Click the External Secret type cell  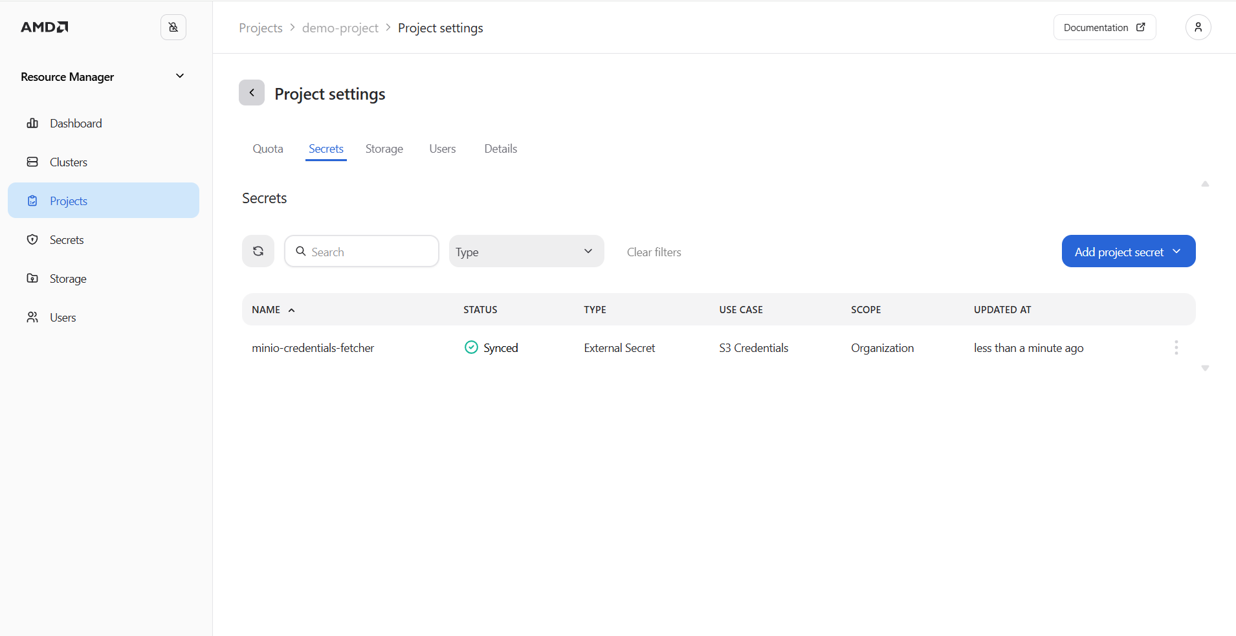619,348
